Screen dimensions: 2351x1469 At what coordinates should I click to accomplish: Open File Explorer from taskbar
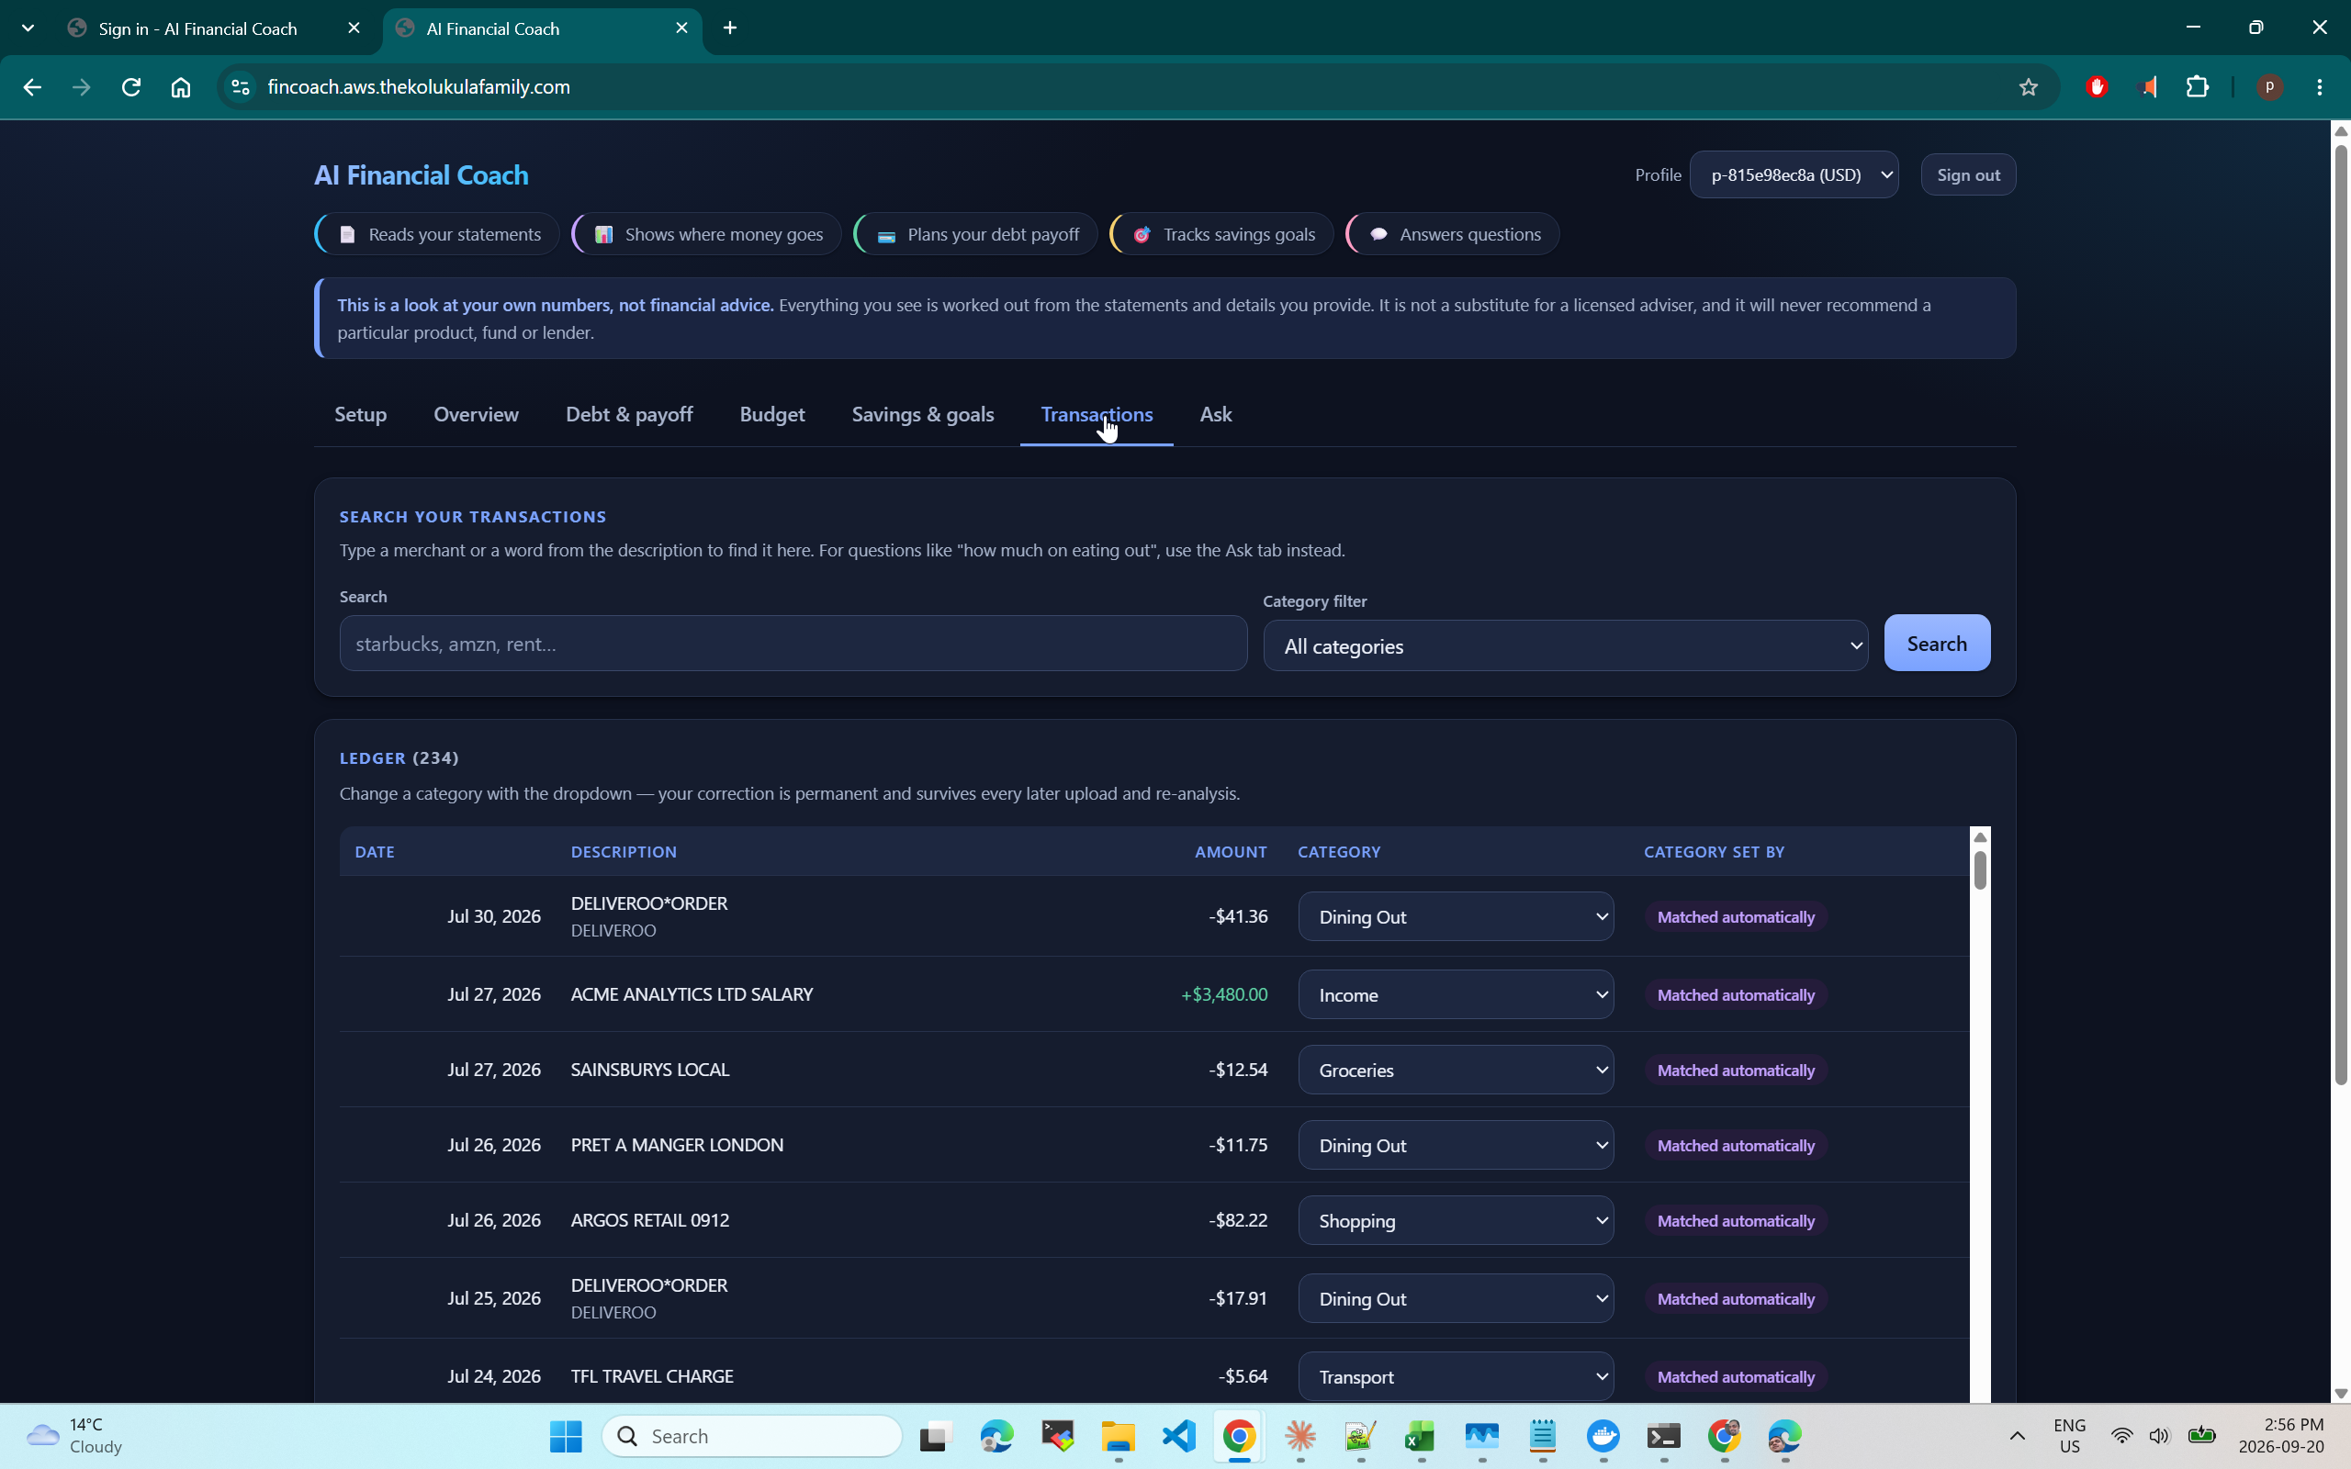coord(1119,1436)
